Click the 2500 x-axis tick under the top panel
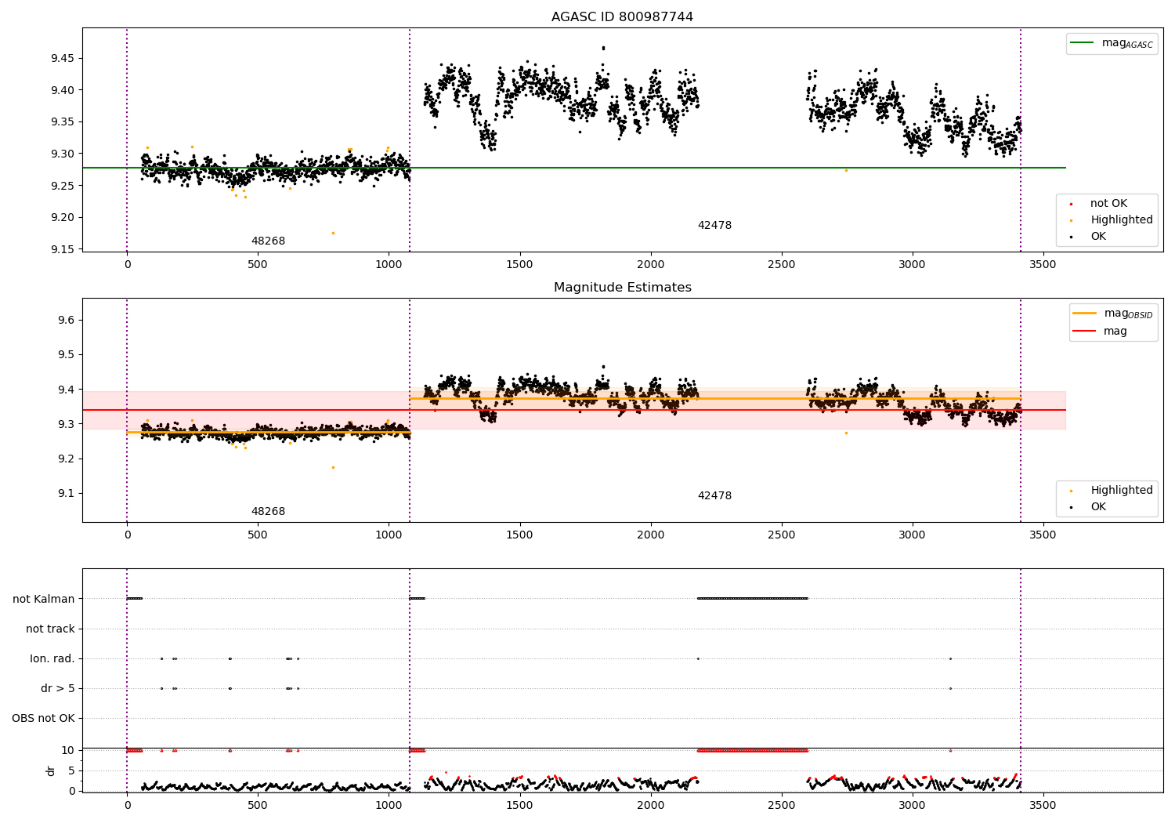The height and width of the screenshot is (823, 1175). [781, 265]
